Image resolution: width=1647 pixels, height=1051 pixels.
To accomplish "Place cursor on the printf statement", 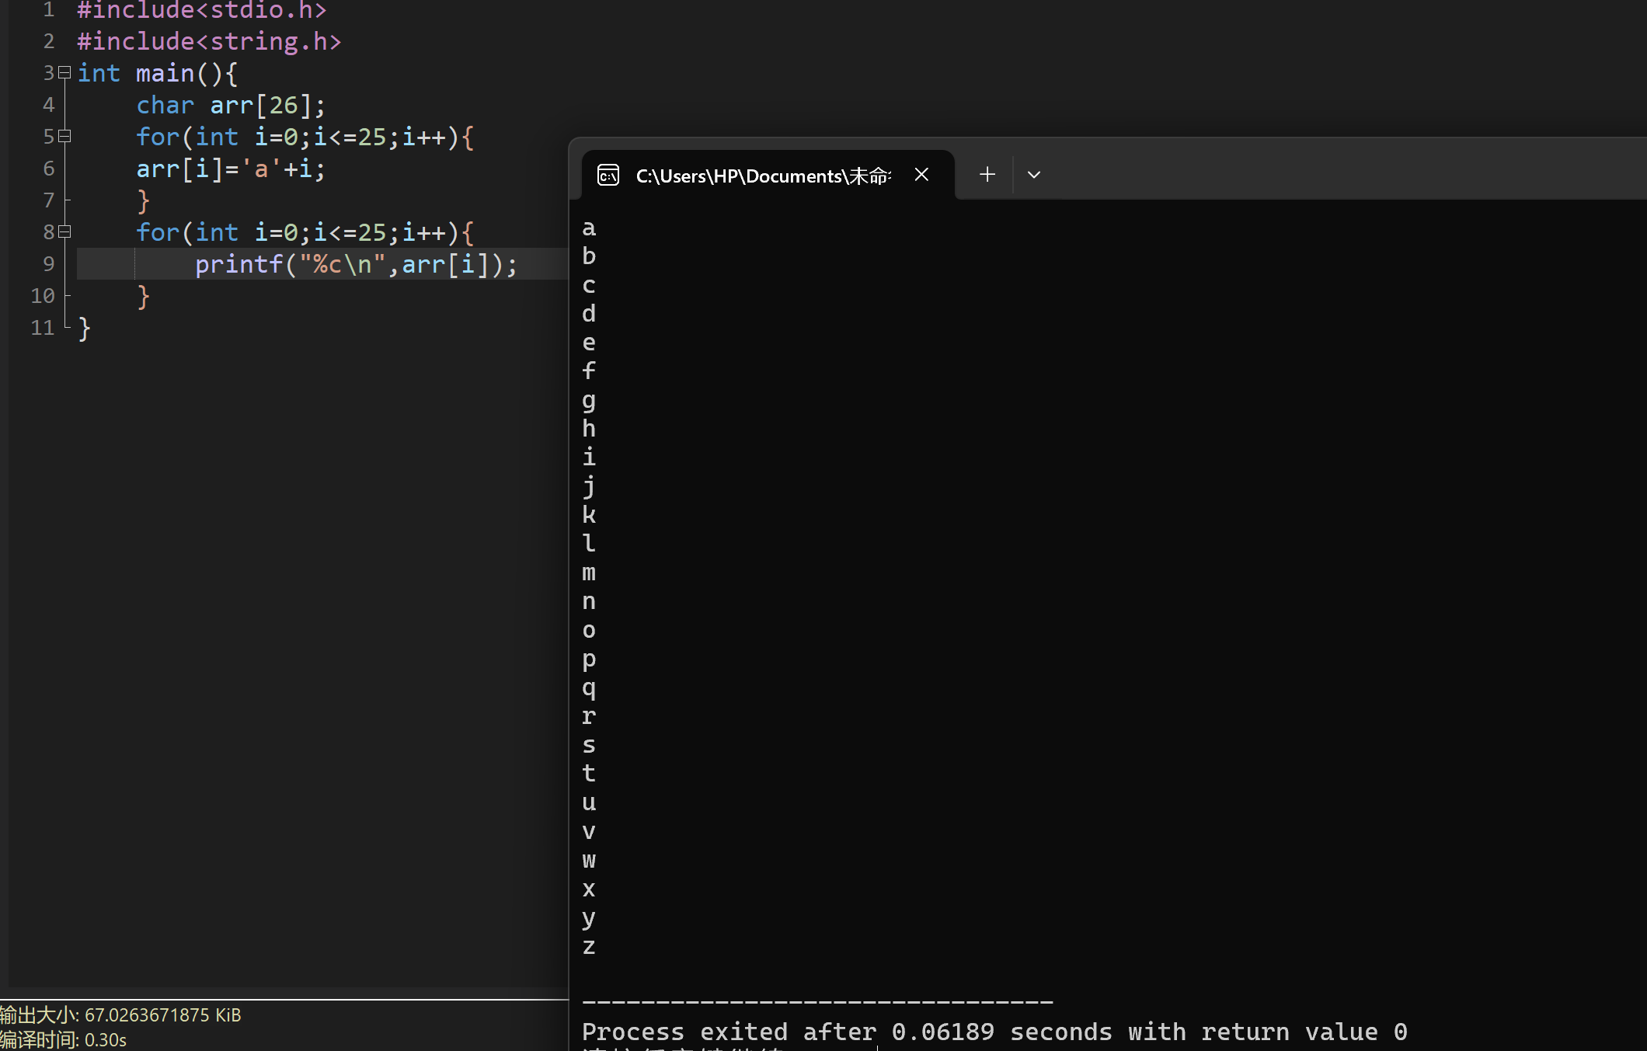I will tap(355, 265).
